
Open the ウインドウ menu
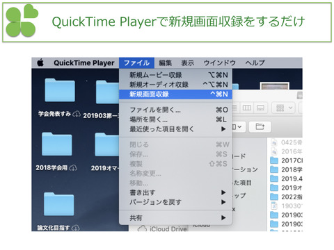219,62
